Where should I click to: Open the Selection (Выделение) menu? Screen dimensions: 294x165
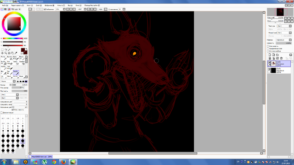tap(50, 5)
